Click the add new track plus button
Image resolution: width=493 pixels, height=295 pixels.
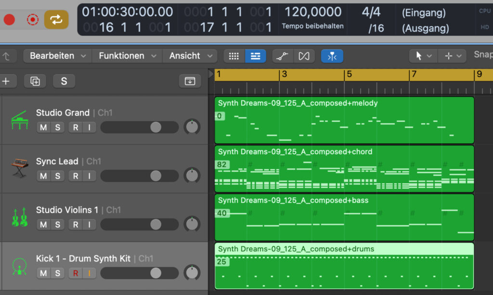tap(6, 81)
